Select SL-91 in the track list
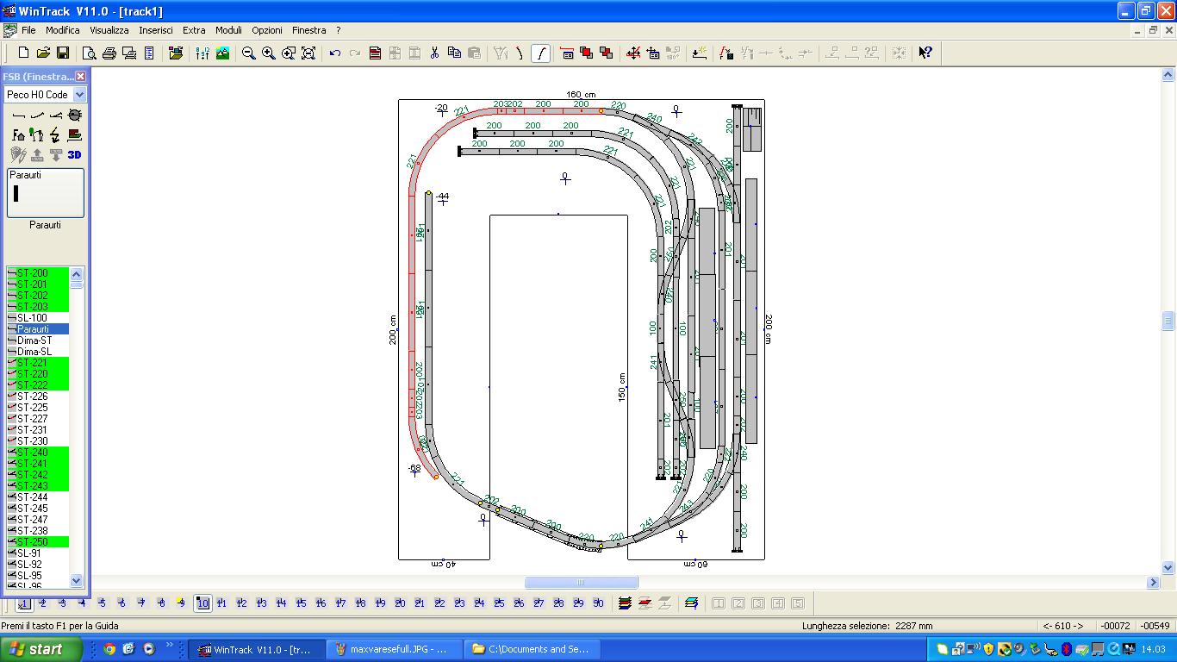Viewport: 1177px width, 662px height. 38,553
